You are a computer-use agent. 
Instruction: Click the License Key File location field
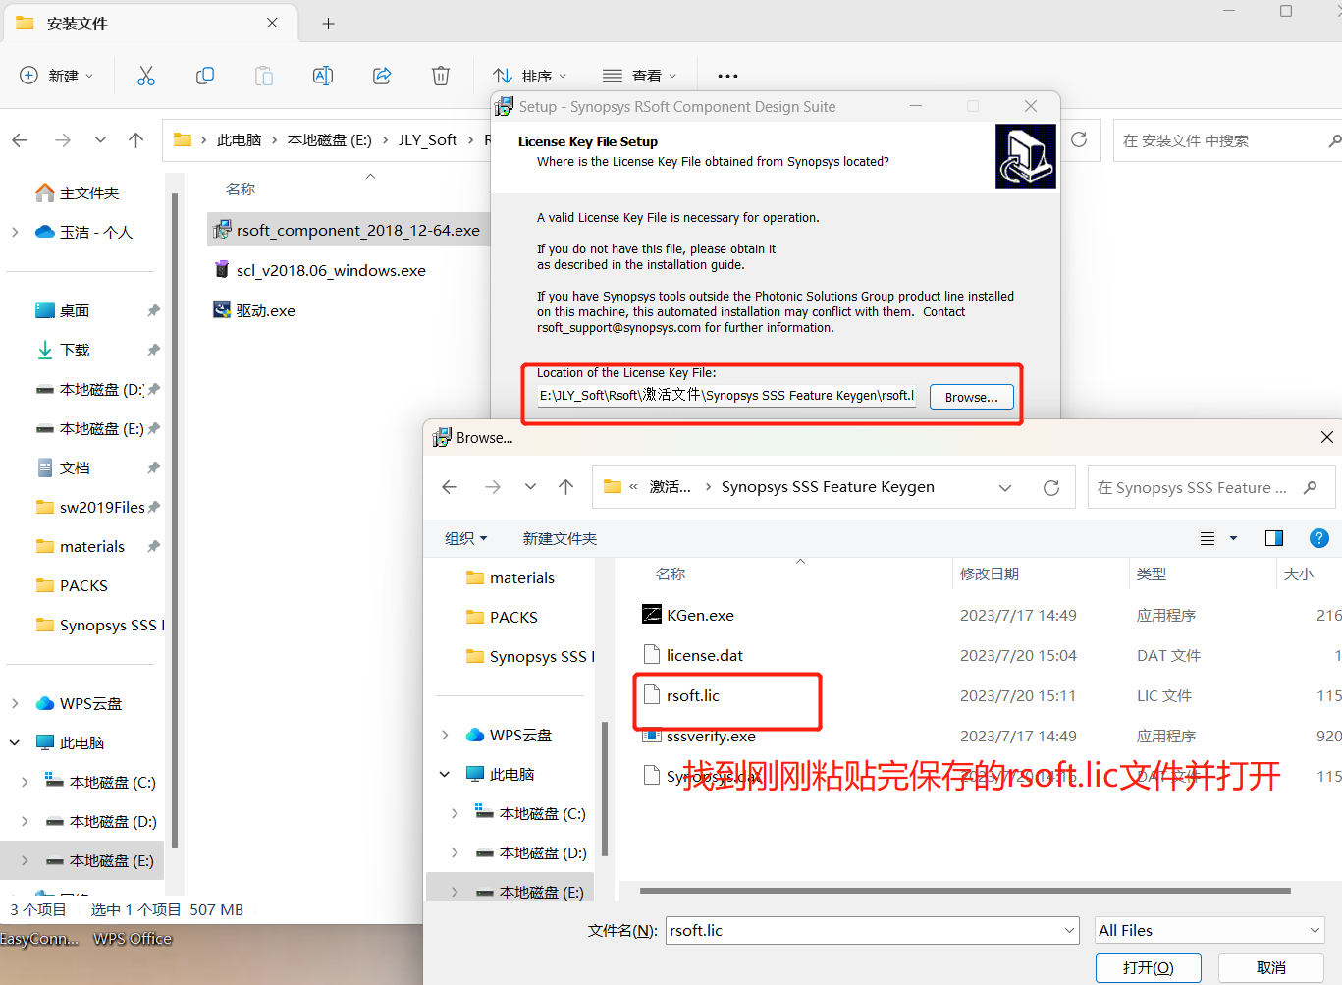(726, 396)
